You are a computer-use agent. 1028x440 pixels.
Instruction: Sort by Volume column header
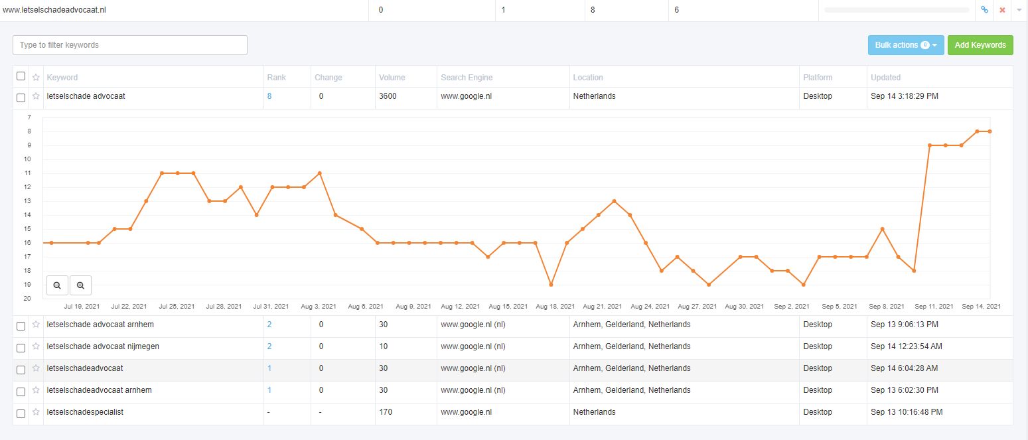pos(392,78)
